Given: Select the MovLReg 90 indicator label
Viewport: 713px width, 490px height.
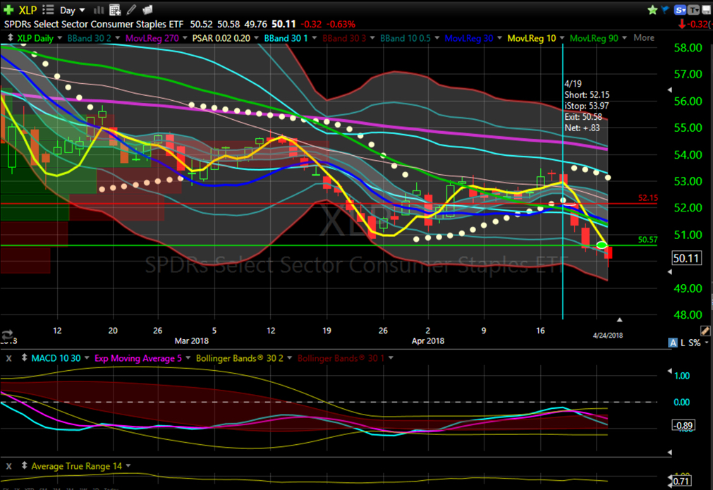Looking at the screenshot, I should coord(594,38).
